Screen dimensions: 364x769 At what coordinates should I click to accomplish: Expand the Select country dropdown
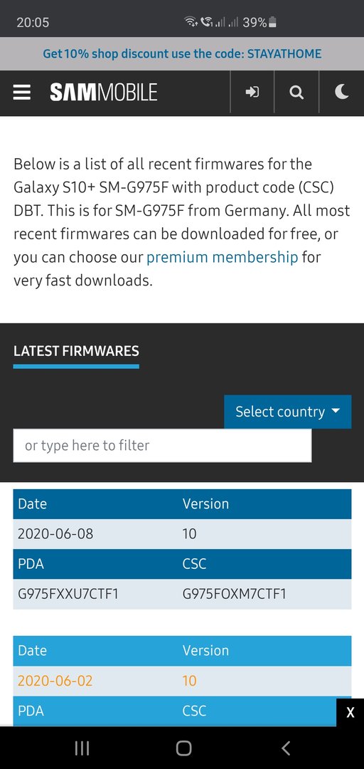(x=288, y=412)
